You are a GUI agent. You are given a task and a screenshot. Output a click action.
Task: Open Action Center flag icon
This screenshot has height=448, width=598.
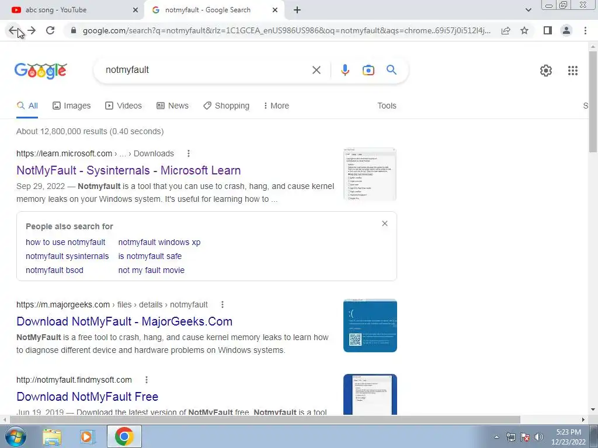525,437
